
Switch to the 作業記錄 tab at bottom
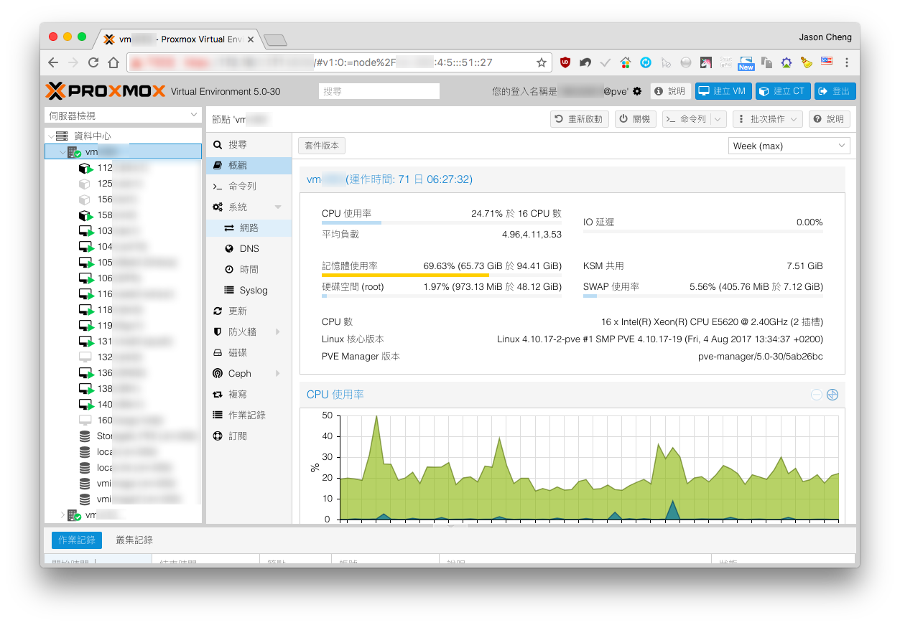pyautogui.click(x=77, y=540)
